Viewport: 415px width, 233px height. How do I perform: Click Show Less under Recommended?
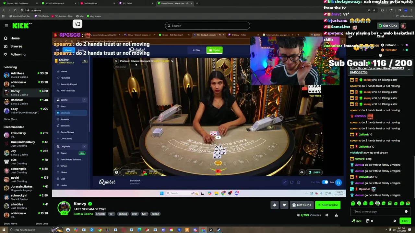(x=41, y=224)
